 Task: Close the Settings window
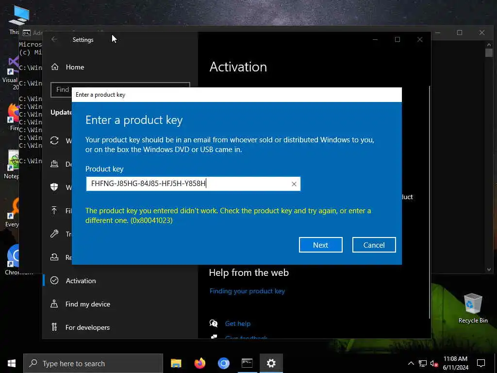[420, 39]
